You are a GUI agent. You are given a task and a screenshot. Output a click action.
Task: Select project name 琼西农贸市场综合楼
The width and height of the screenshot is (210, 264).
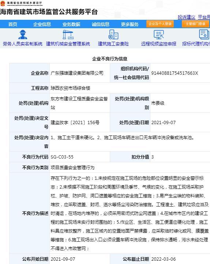click(71, 88)
